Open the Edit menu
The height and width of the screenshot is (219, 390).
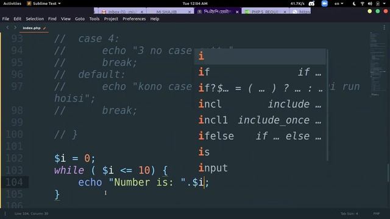tap(18, 19)
